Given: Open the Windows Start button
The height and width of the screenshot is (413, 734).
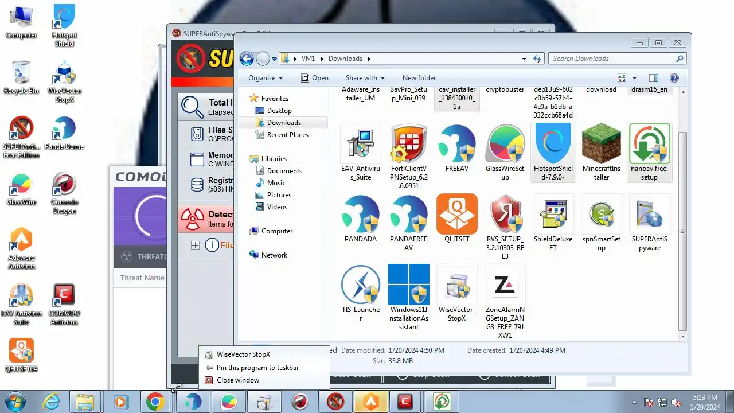Looking at the screenshot, I should (15, 402).
